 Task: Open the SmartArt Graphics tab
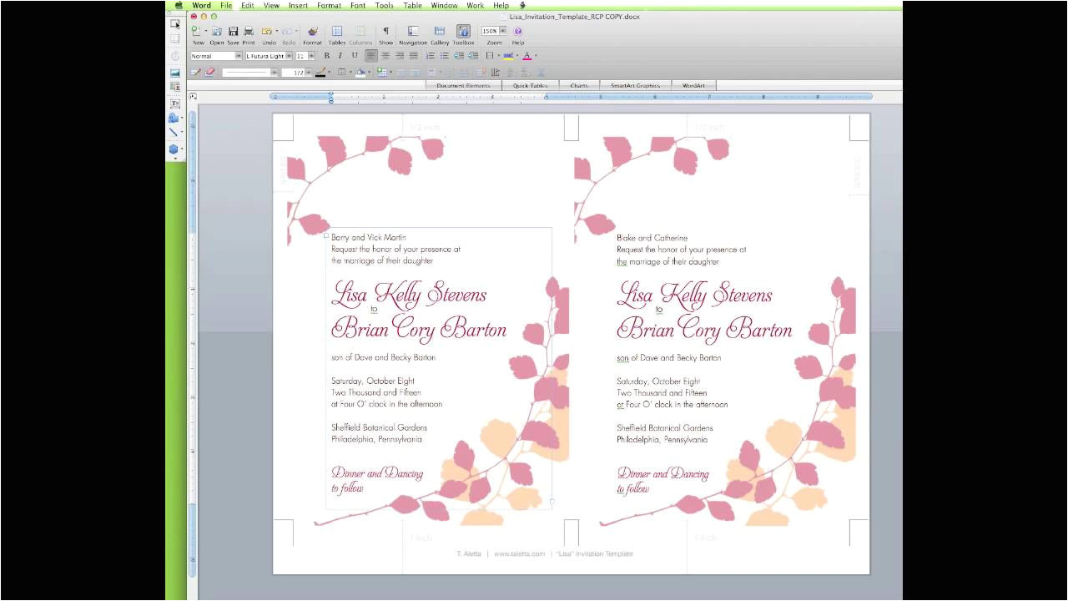pos(635,85)
